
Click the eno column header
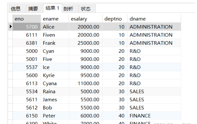click(x=26, y=19)
